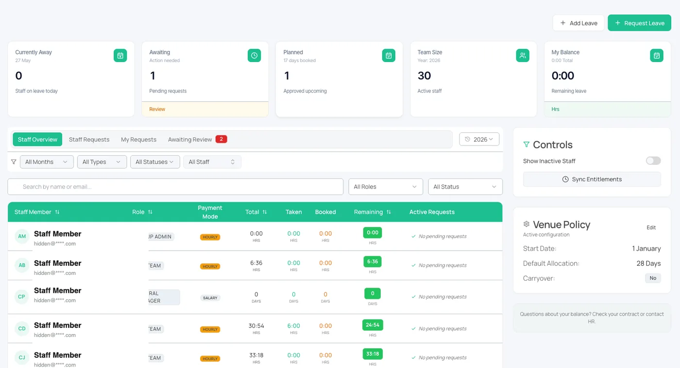The image size is (680, 368).
Task: Click Edit in Venue Policy
Action: point(651,227)
